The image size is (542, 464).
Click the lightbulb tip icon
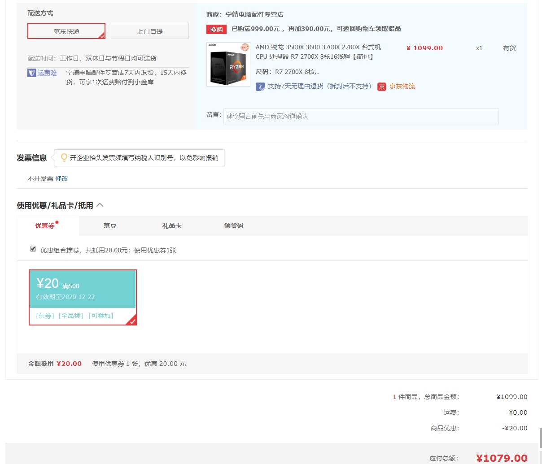(64, 157)
